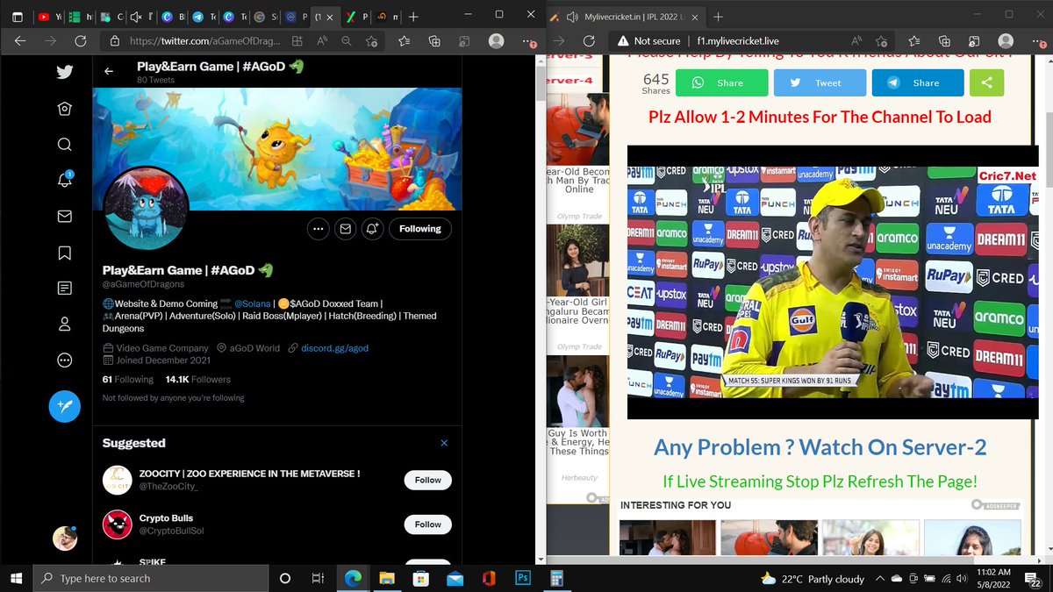Switch to the YouTube browser tab

point(48,17)
